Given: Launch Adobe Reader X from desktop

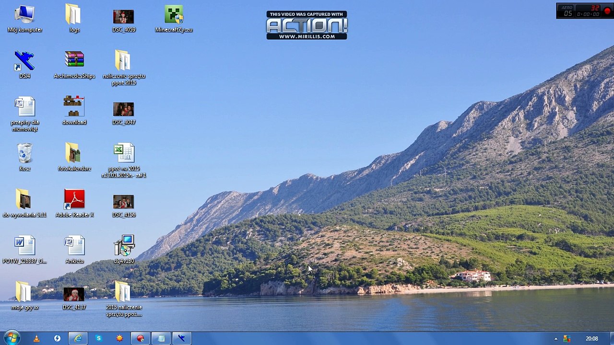Looking at the screenshot, I should [x=74, y=204].
